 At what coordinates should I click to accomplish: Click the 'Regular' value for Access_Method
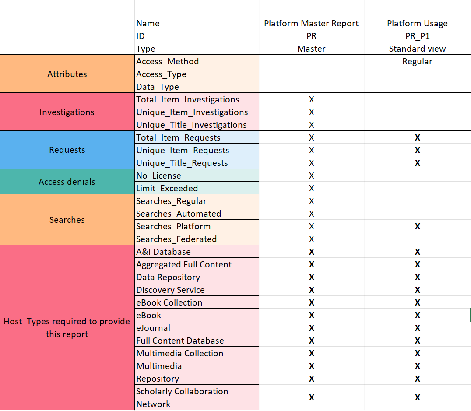(x=417, y=61)
